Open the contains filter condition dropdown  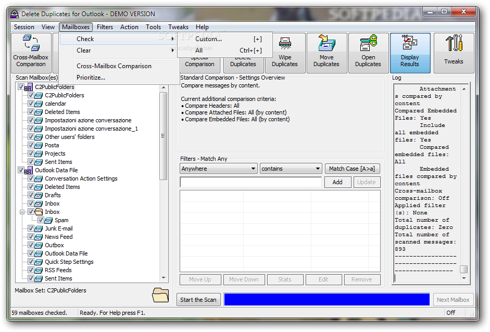coord(291,169)
